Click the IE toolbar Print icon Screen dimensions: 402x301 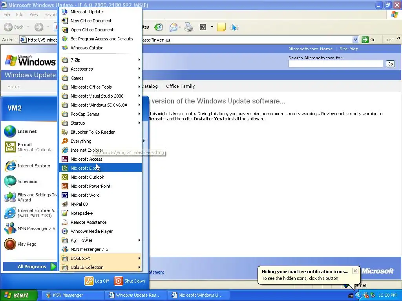pos(189,27)
